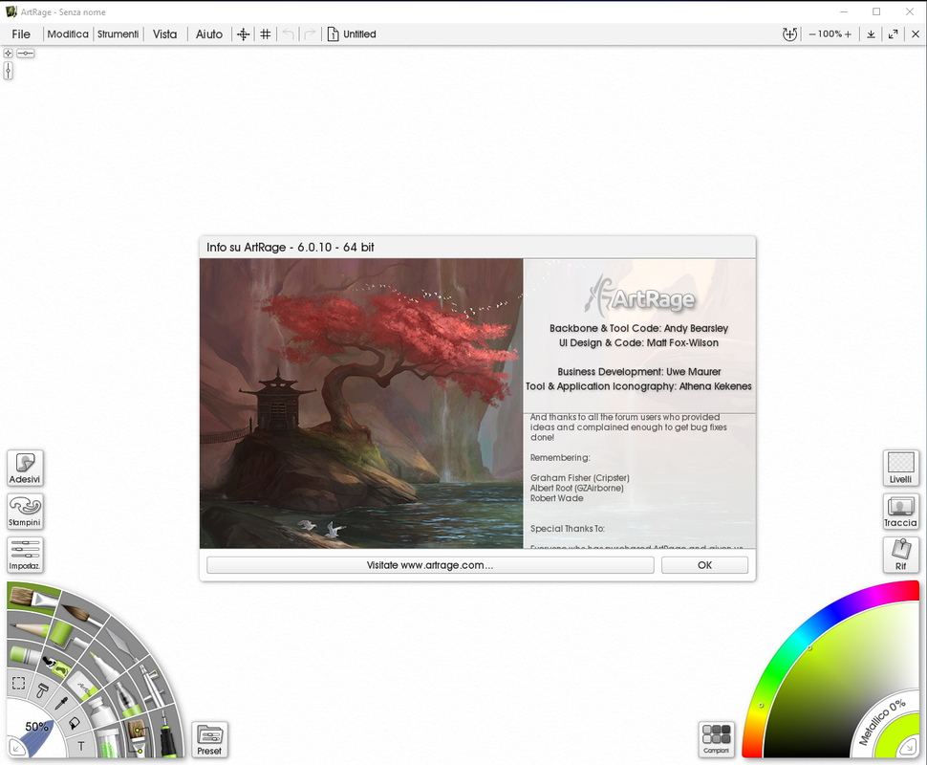This screenshot has height=765, width=927.
Task: Select the Ink Pen tool
Action: click(x=127, y=700)
